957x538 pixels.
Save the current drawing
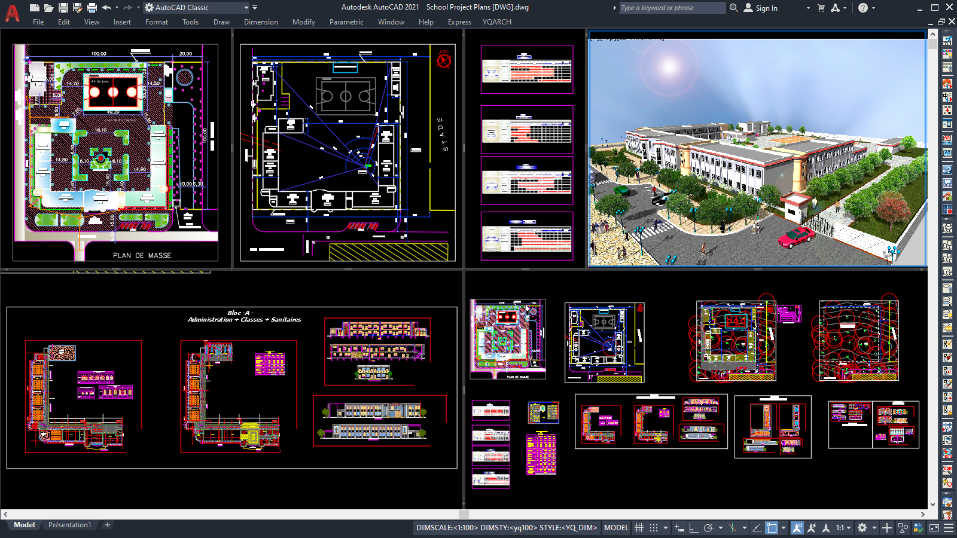pyautogui.click(x=62, y=7)
